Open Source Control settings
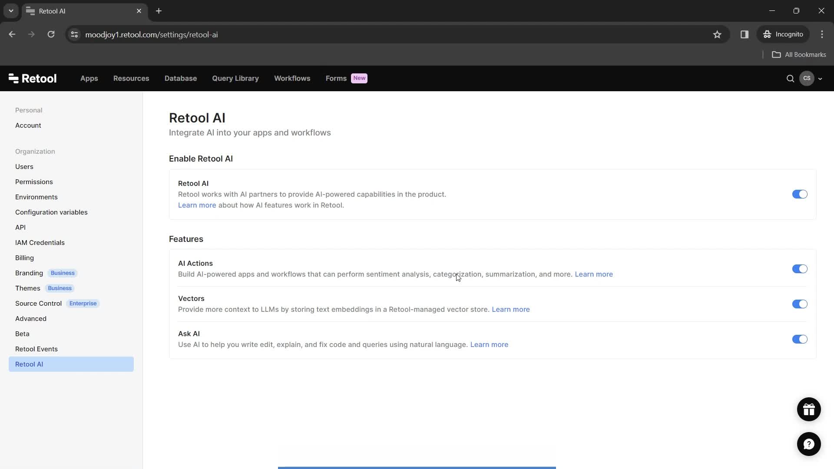The width and height of the screenshot is (834, 469). (x=39, y=304)
